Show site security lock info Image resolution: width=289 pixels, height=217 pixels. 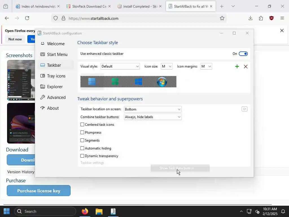[x=64, y=18]
